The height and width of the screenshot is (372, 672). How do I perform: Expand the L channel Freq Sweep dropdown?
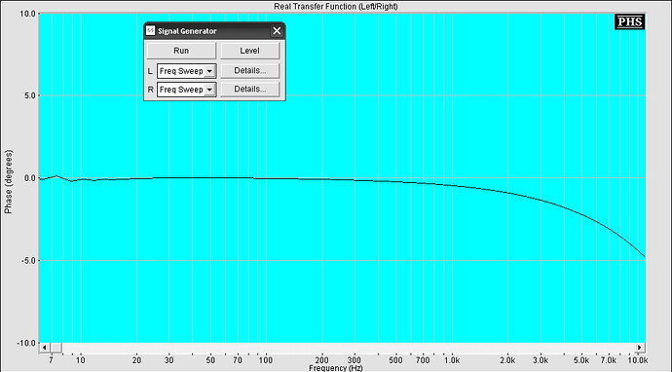click(209, 71)
